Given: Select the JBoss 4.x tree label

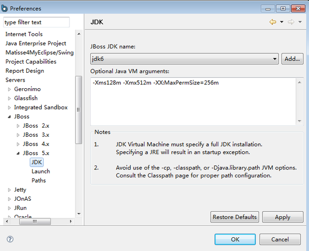Looking at the screenshot, I should pyautogui.click(x=36, y=144).
